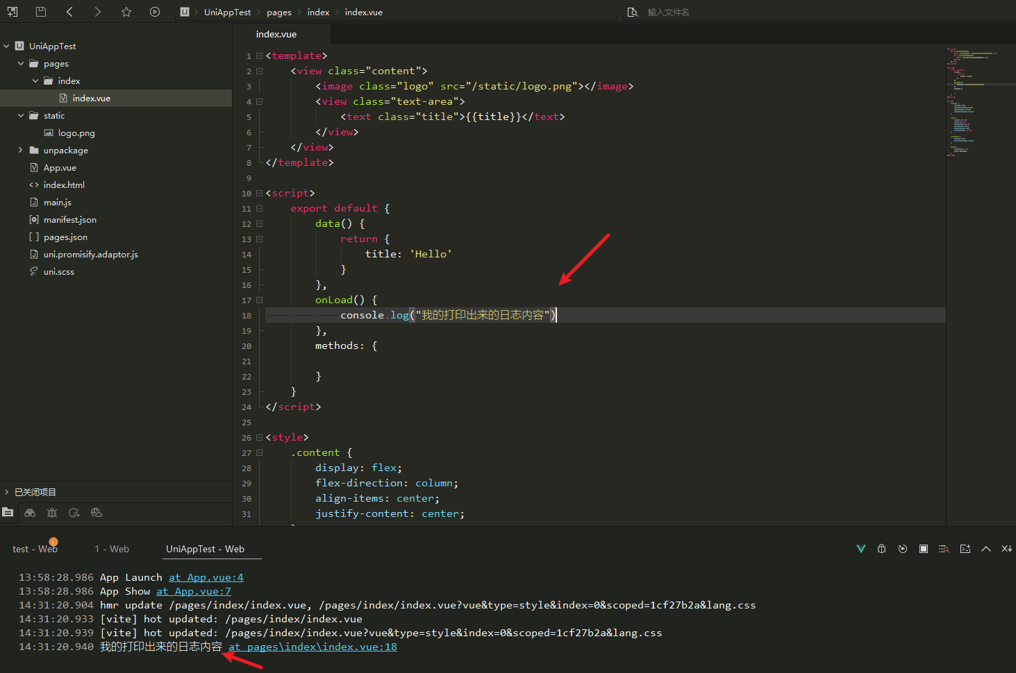Click the console.log line 18 code
The height and width of the screenshot is (673, 1016).
pos(449,315)
